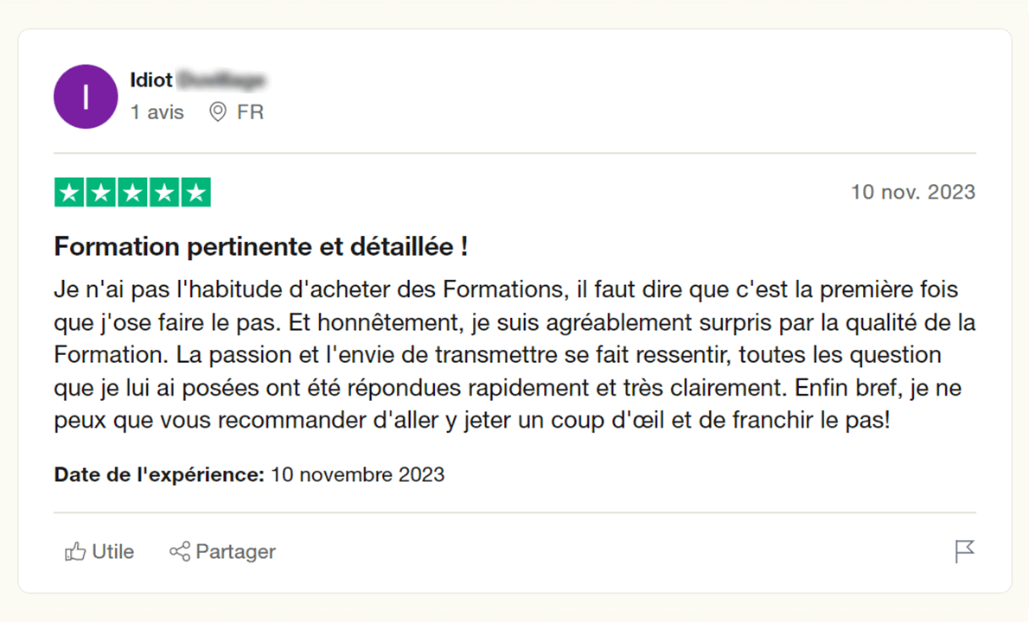Click the review body text paragraph

pos(514,354)
